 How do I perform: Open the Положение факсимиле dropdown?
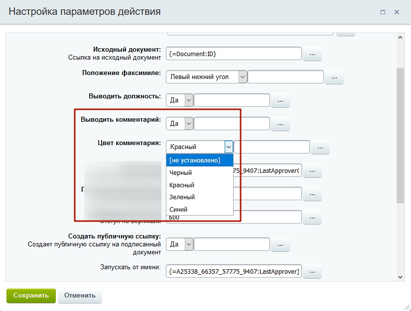pyautogui.click(x=207, y=77)
